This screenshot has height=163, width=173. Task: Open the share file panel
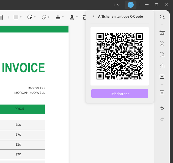(x=162, y=66)
